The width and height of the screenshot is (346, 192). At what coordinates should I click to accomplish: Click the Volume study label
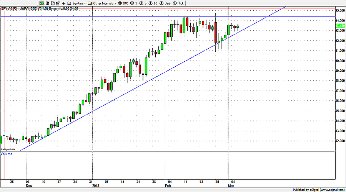pyautogui.click(x=6, y=154)
